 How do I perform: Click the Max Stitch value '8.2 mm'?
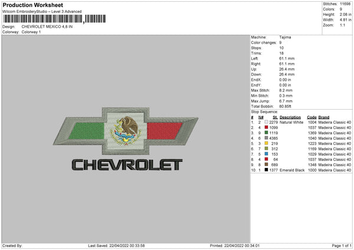(286, 90)
